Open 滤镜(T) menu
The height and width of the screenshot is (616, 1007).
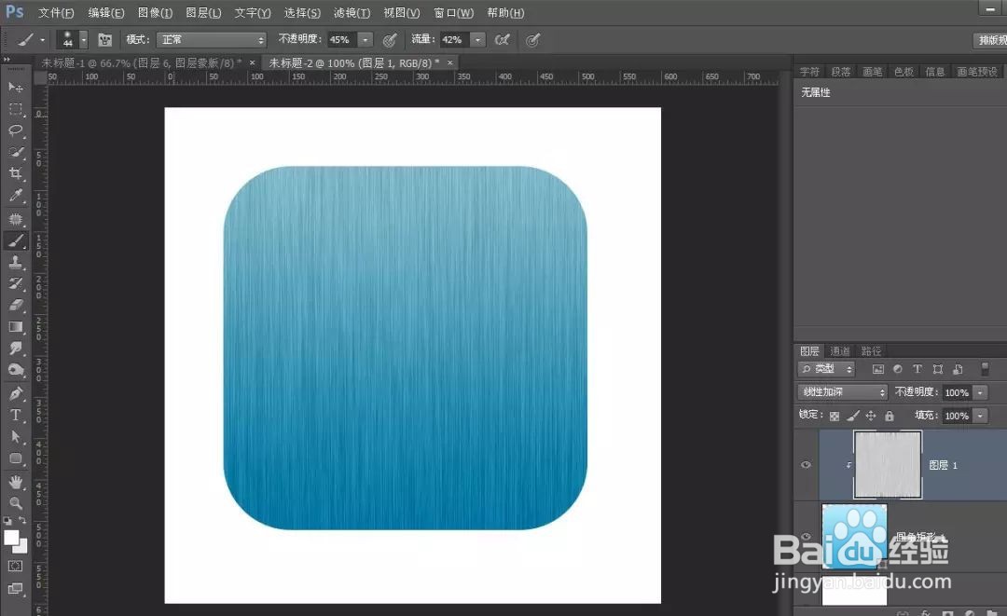(352, 12)
